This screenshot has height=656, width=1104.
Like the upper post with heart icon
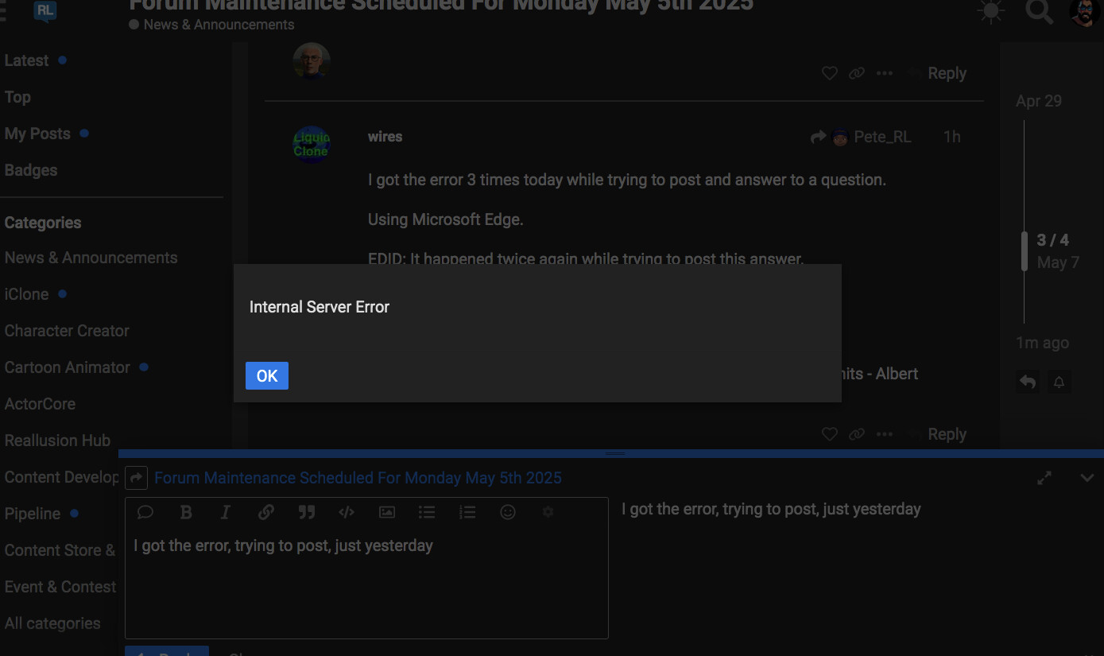830,73
